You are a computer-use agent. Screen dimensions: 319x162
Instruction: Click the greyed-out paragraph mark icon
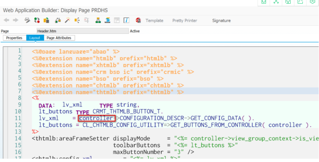(86, 20)
